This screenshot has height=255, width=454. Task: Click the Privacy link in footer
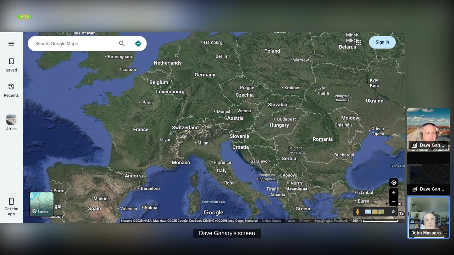pos(304,221)
